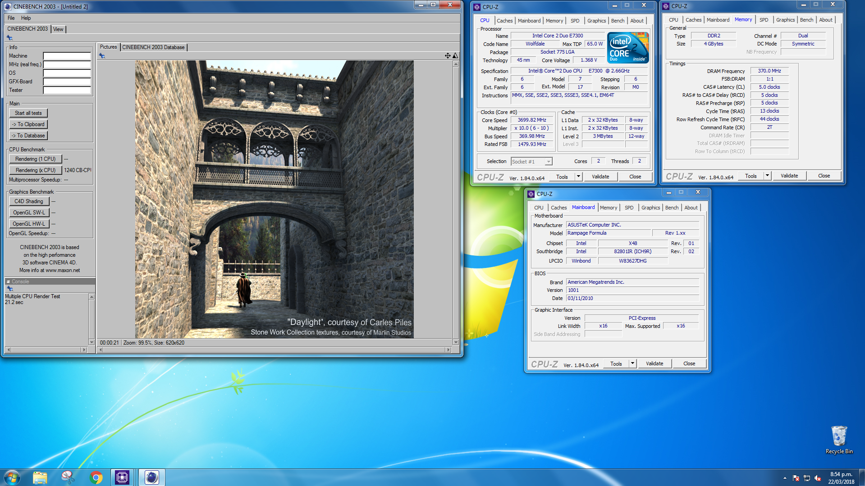
Task: Click the To Database button
Action: click(28, 136)
